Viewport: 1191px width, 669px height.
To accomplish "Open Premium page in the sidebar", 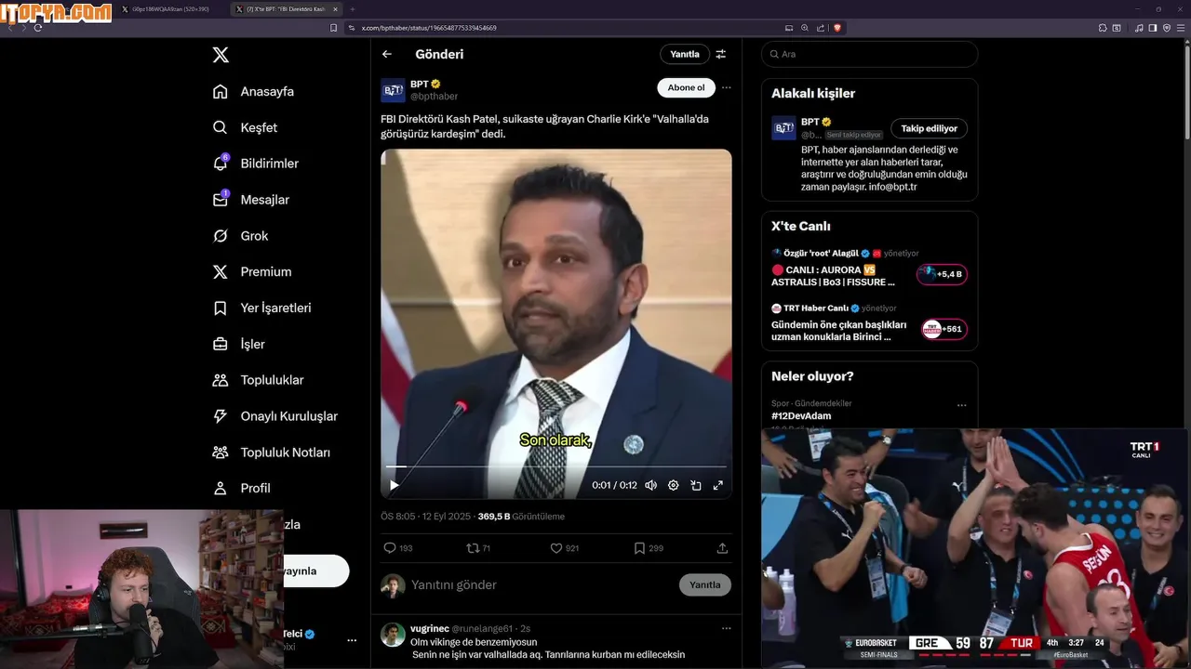I will coord(252,272).
